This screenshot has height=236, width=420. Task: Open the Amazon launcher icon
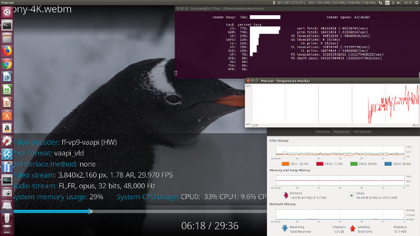point(7,128)
